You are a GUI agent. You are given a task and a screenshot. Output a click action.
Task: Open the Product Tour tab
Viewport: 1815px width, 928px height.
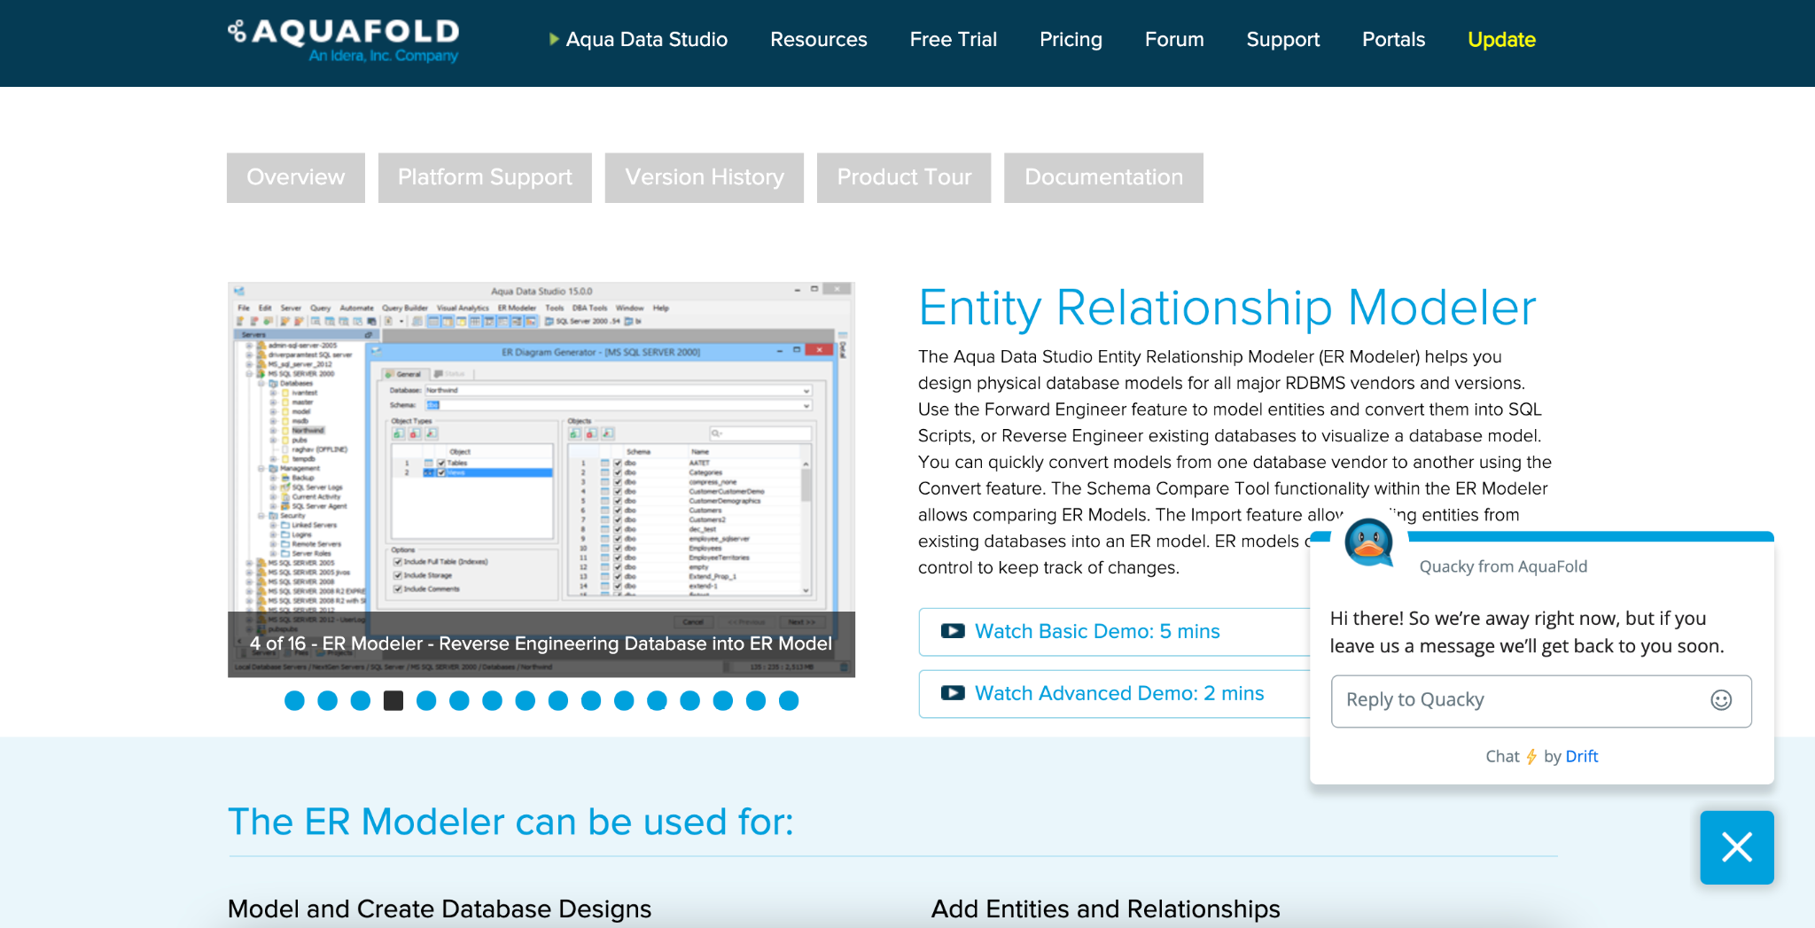(904, 177)
